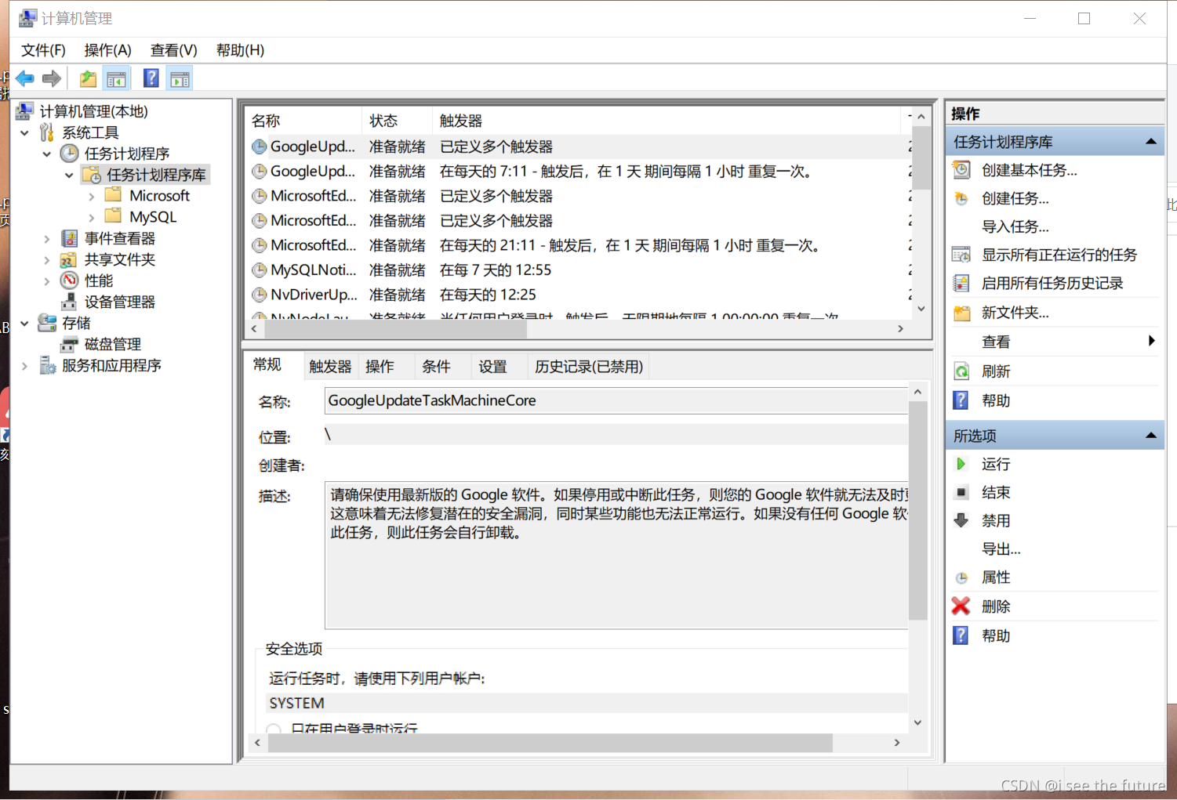Click the back navigation arrow in toolbar
Viewport: 1177px width, 800px height.
coord(24,78)
